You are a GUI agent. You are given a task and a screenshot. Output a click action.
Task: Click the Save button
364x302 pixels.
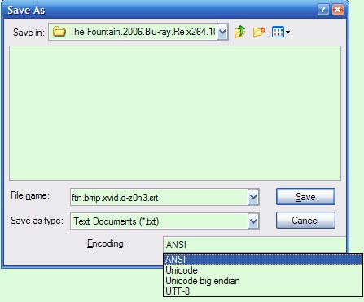pyautogui.click(x=305, y=197)
